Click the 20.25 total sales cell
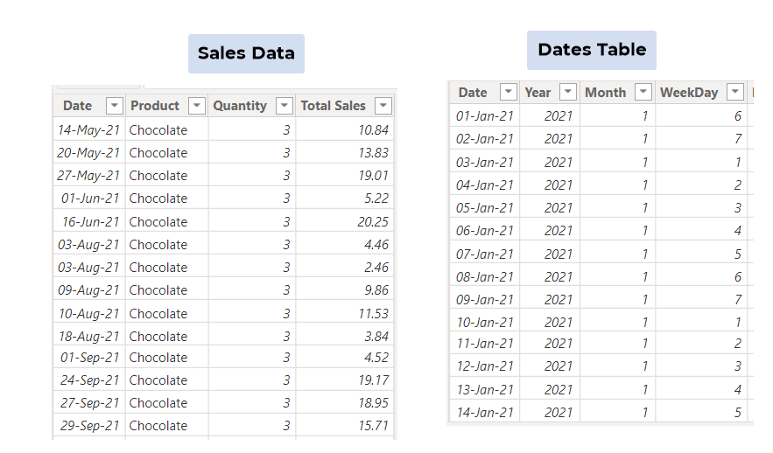Viewport: 773px width, 453px height. tap(373, 221)
